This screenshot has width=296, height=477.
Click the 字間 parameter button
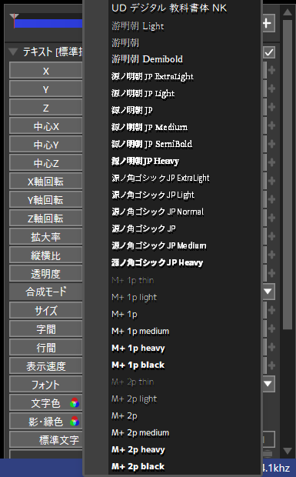(x=46, y=329)
